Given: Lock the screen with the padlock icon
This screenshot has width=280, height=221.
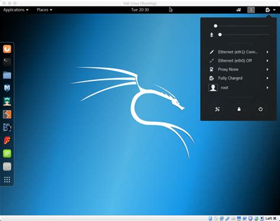Looking at the screenshot, I should pyautogui.click(x=239, y=109).
